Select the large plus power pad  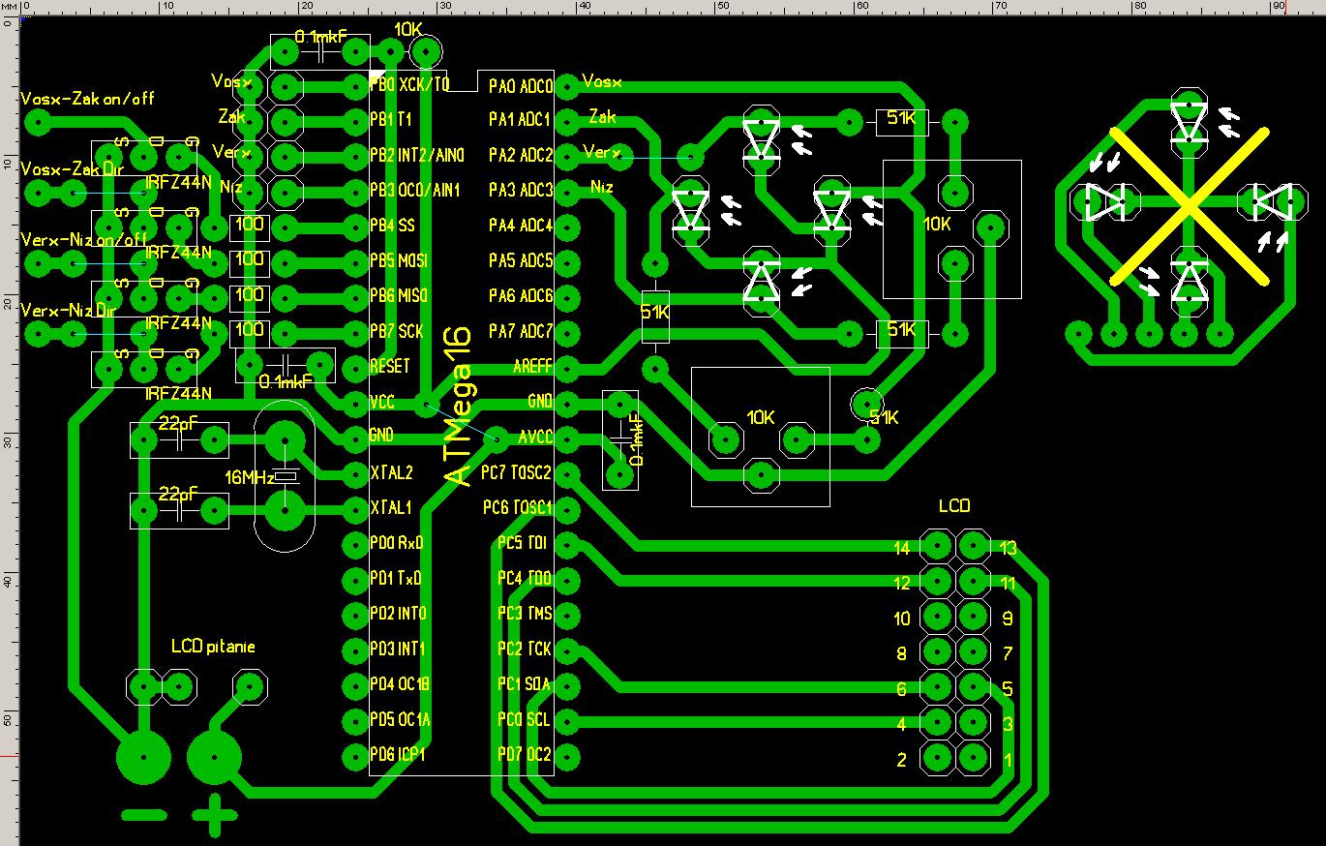[x=214, y=757]
